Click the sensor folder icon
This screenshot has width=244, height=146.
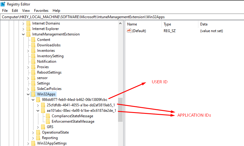coord(33,78)
